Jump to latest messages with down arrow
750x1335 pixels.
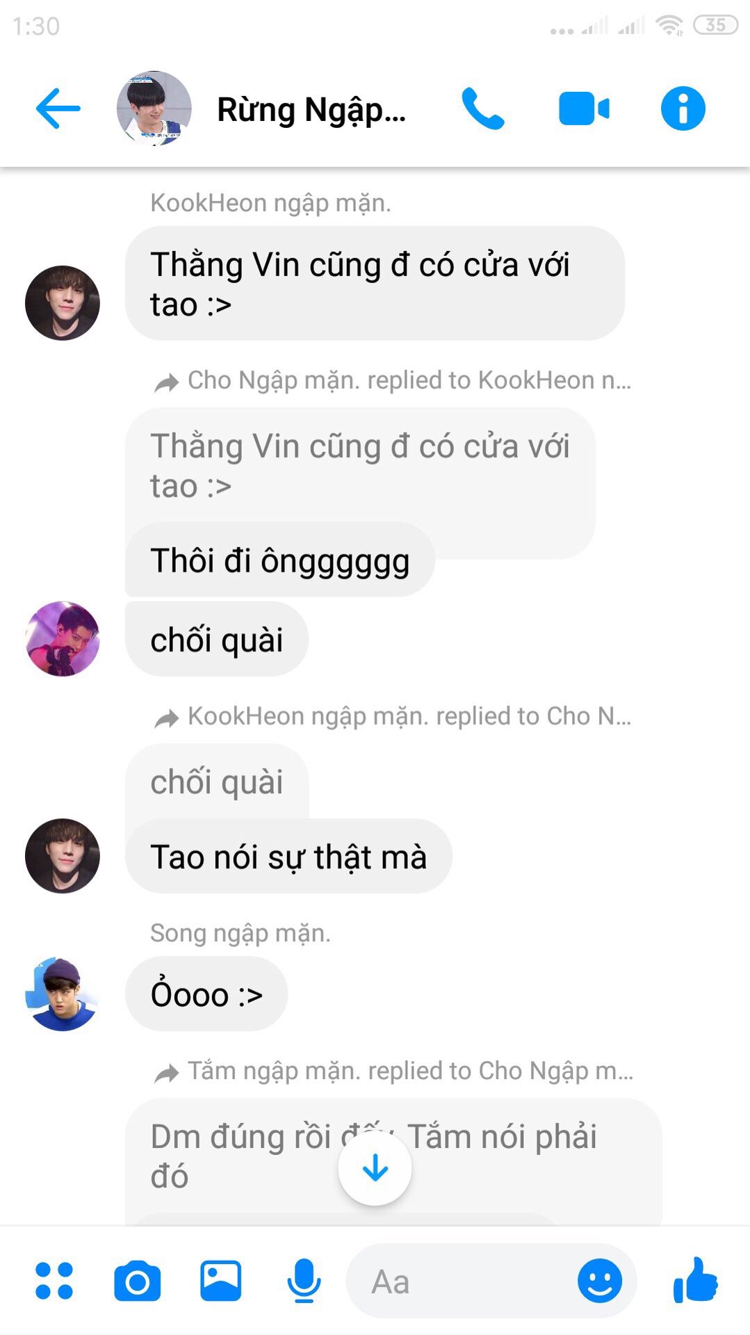tap(375, 1168)
